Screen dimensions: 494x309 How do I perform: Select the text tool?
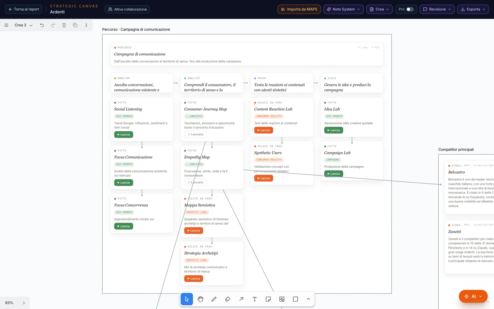pyautogui.click(x=255, y=299)
